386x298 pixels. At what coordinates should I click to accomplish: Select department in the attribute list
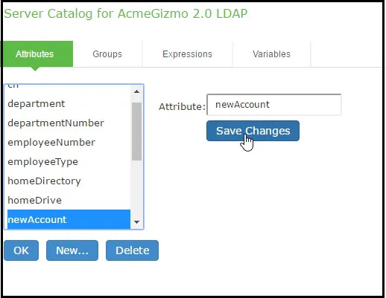69,104
